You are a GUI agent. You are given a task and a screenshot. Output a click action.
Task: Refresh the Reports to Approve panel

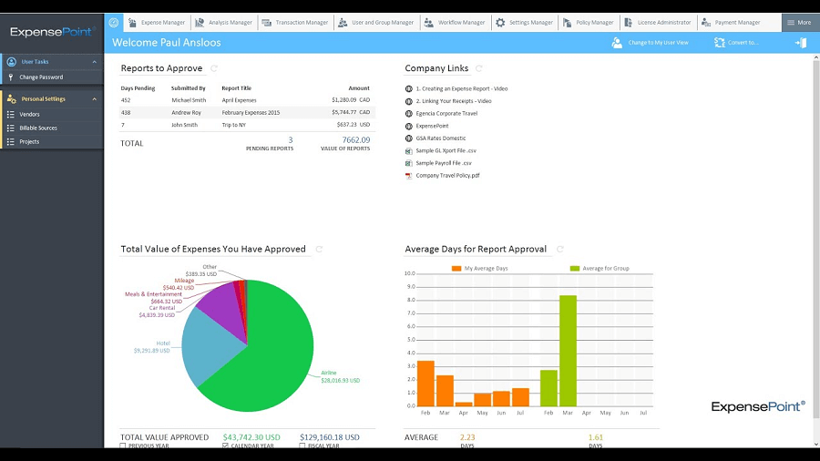[214, 68]
